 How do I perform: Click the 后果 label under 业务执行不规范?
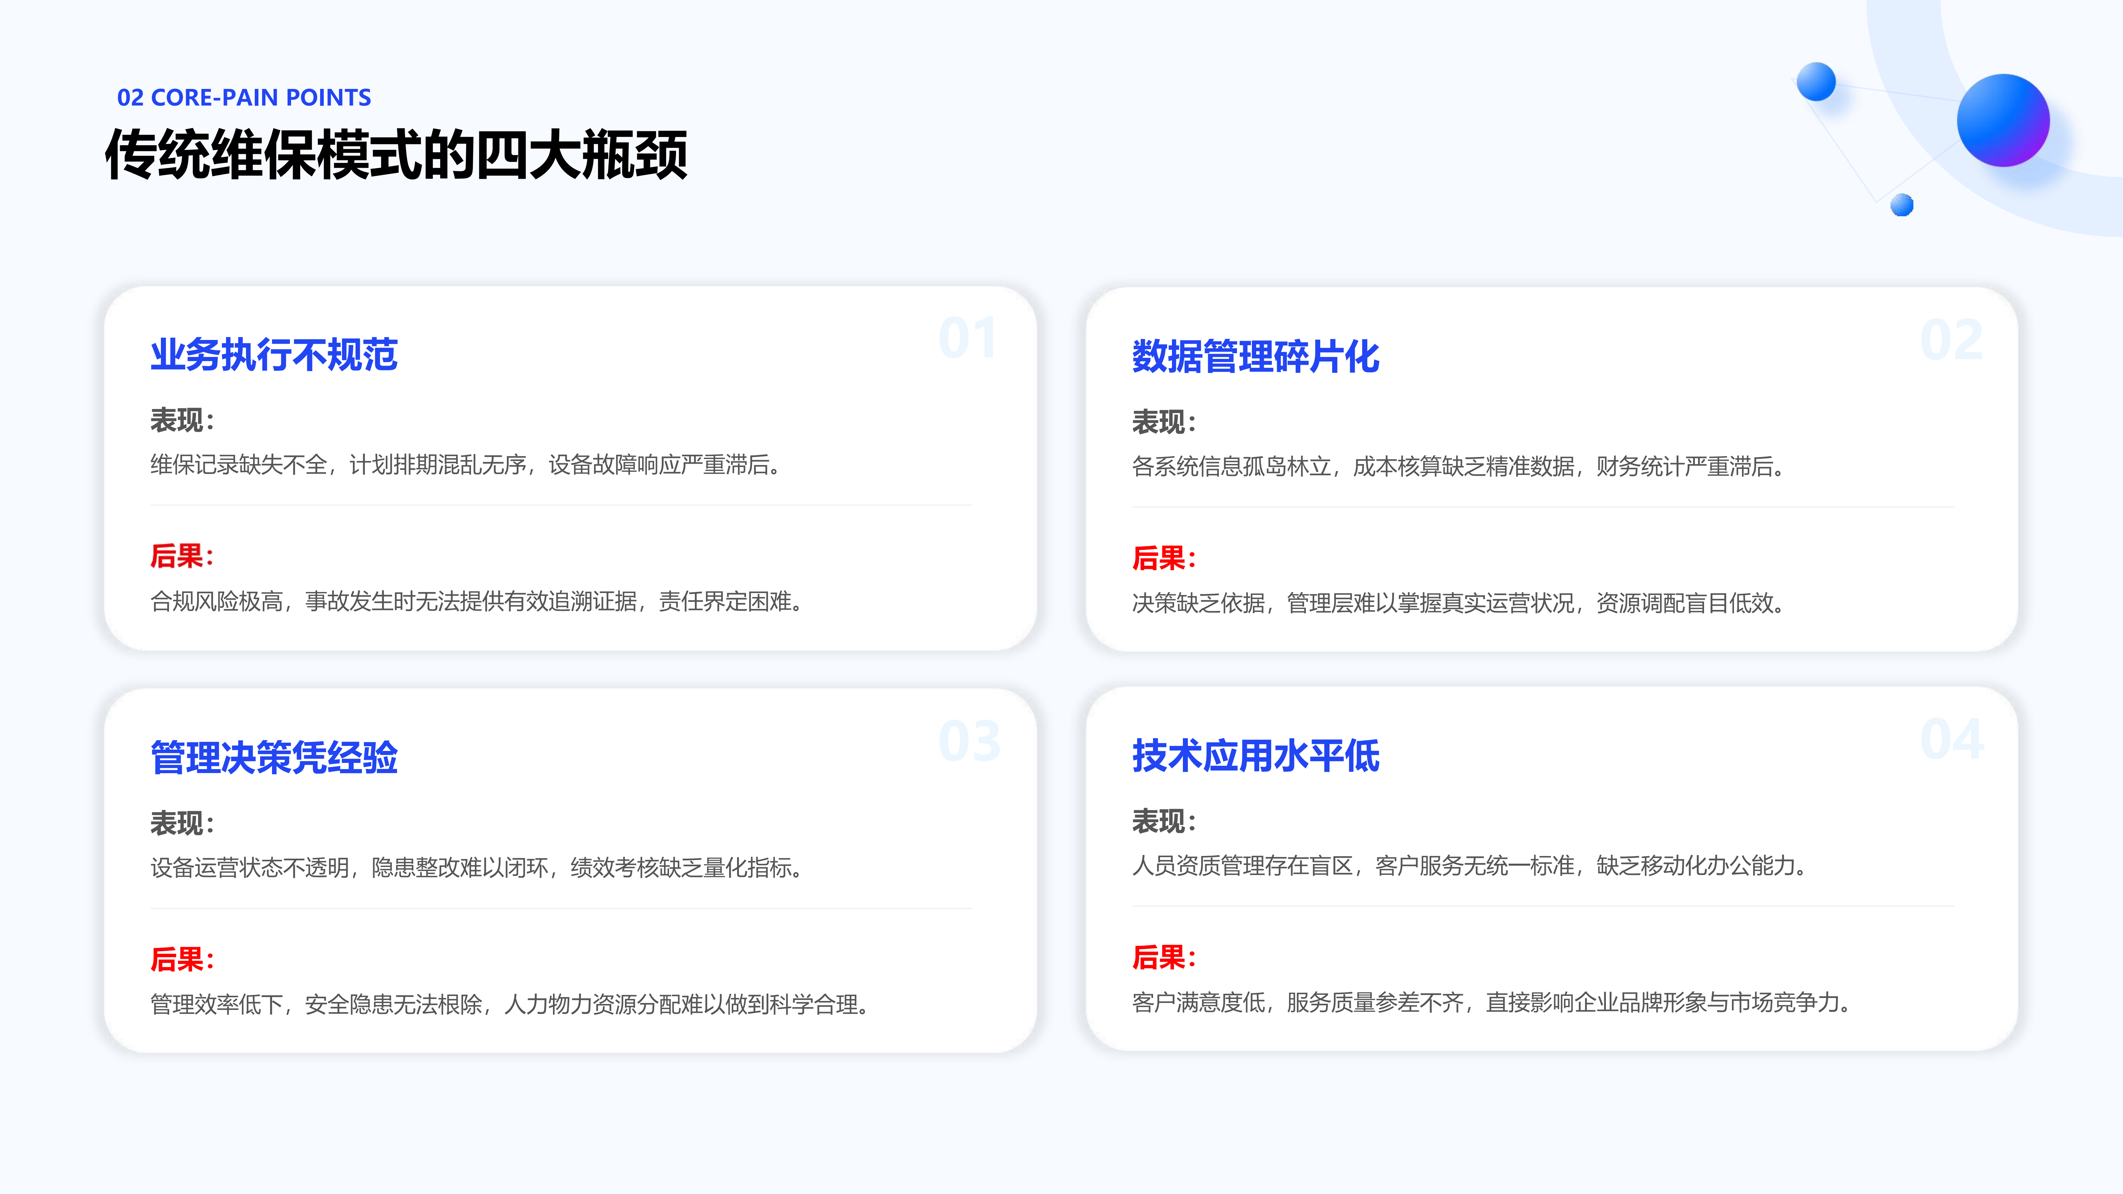[182, 556]
